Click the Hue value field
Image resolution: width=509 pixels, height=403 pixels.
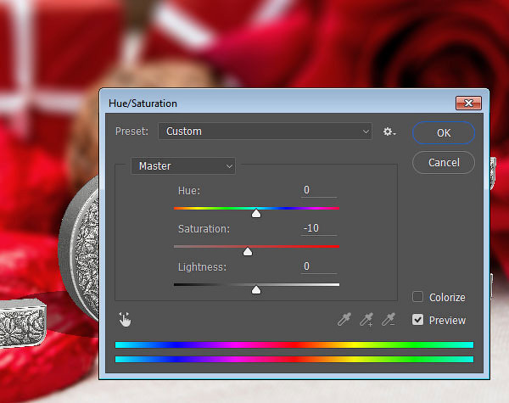(318, 190)
